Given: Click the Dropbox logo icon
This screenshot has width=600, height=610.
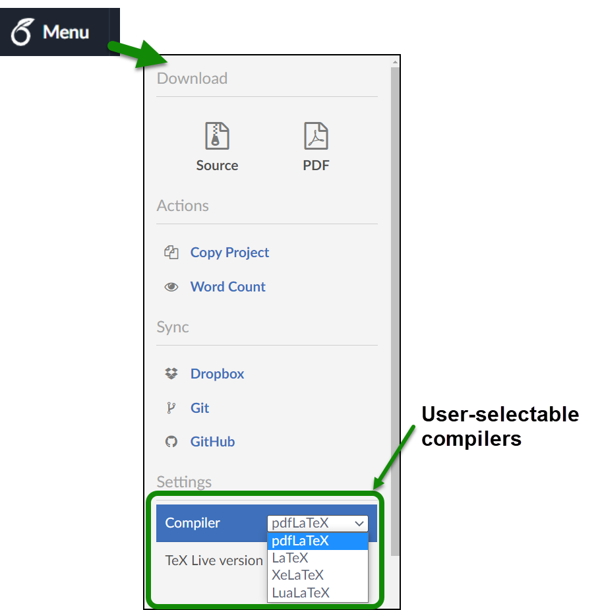Looking at the screenshot, I should click(x=171, y=374).
